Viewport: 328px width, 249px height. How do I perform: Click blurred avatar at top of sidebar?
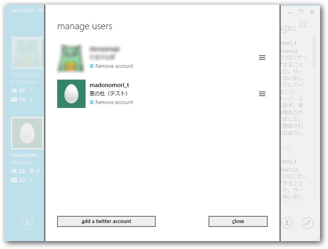(x=27, y=53)
